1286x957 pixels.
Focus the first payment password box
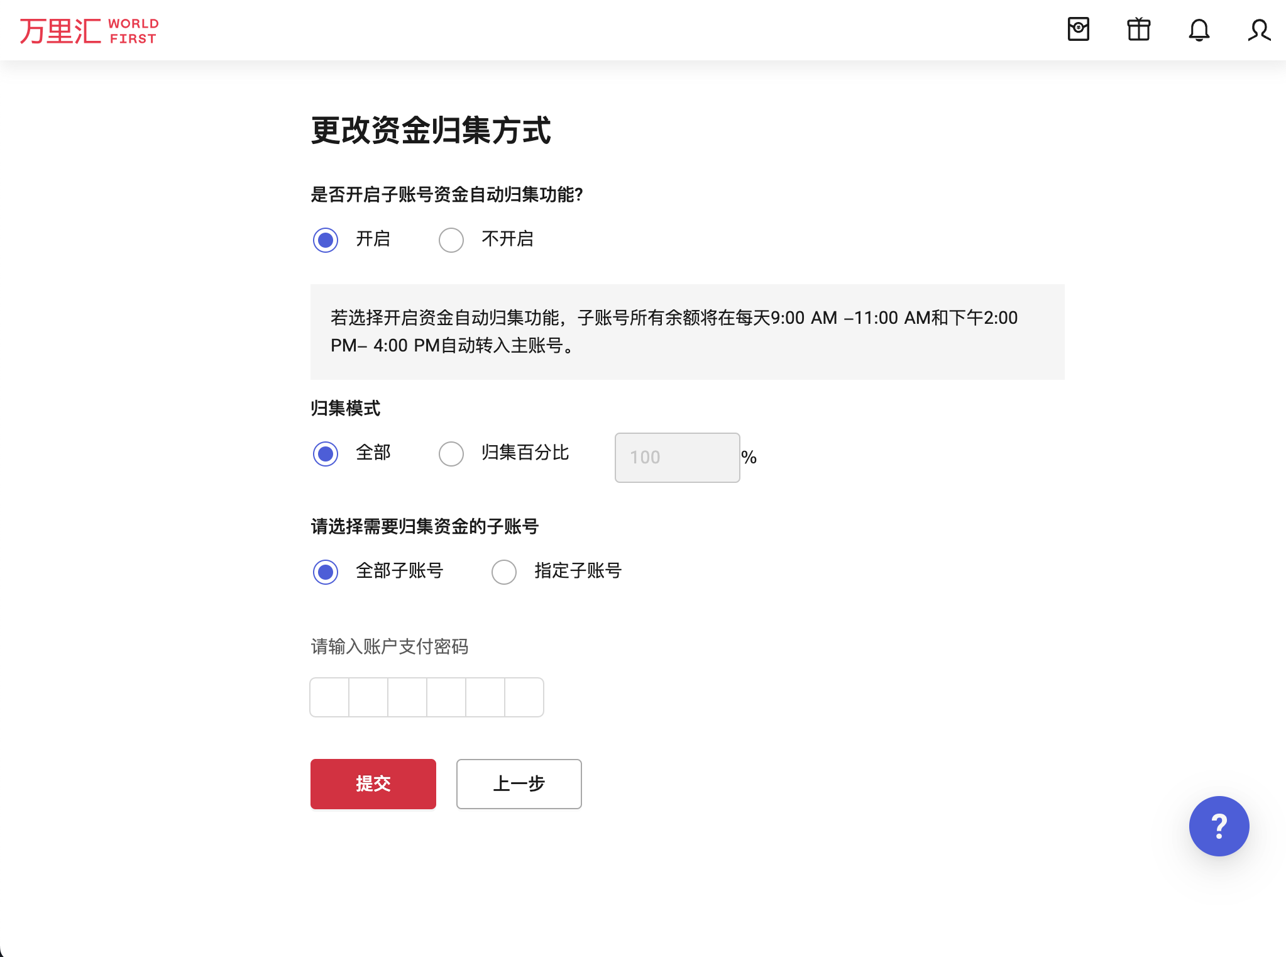point(330,697)
